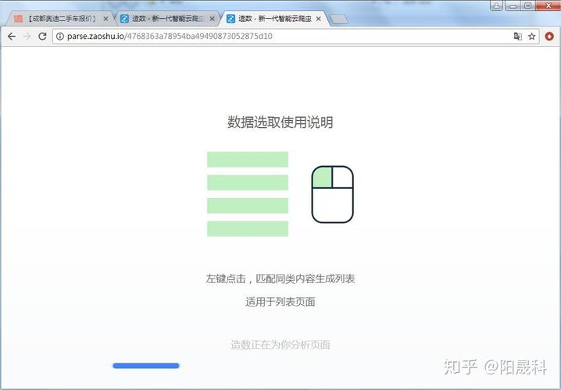Close the Chrome window
561x390 pixels.
548,5
